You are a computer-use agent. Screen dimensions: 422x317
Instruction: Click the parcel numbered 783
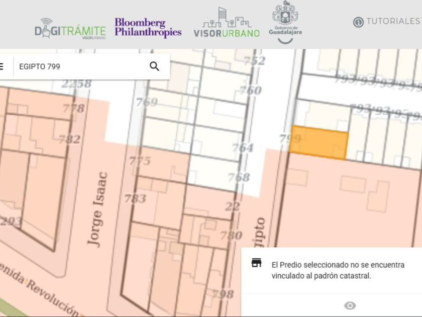(x=135, y=199)
